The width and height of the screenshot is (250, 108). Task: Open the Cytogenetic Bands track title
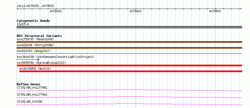click(33, 21)
